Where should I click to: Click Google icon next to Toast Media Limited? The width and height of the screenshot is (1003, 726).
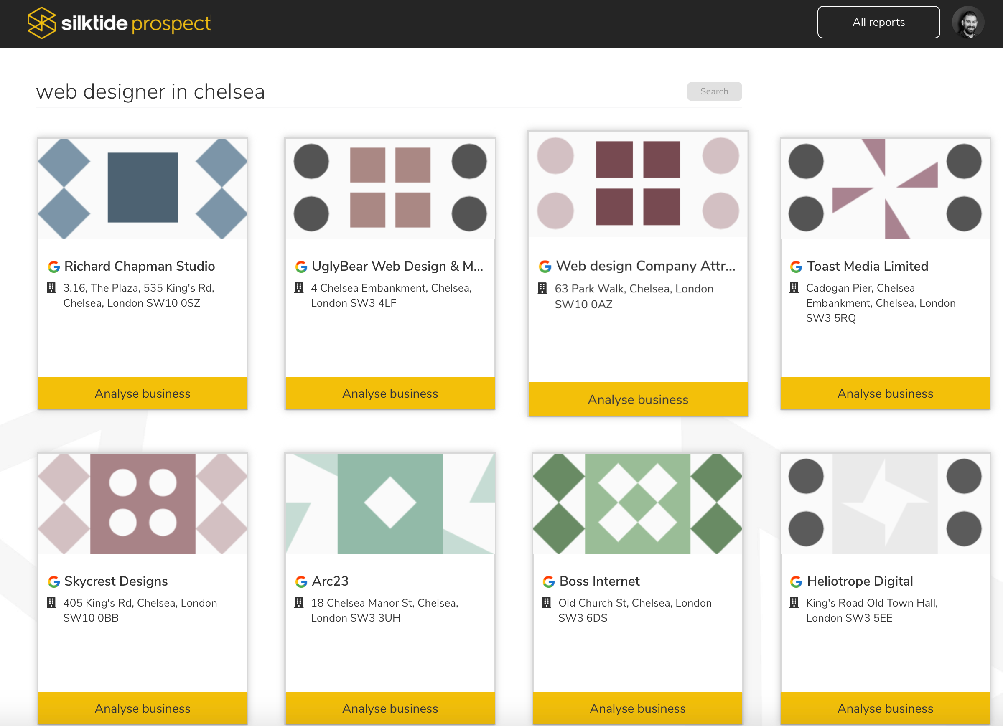pyautogui.click(x=796, y=267)
